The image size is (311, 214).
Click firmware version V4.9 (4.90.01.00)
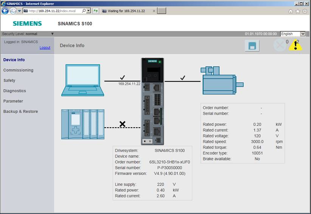(x=169, y=174)
